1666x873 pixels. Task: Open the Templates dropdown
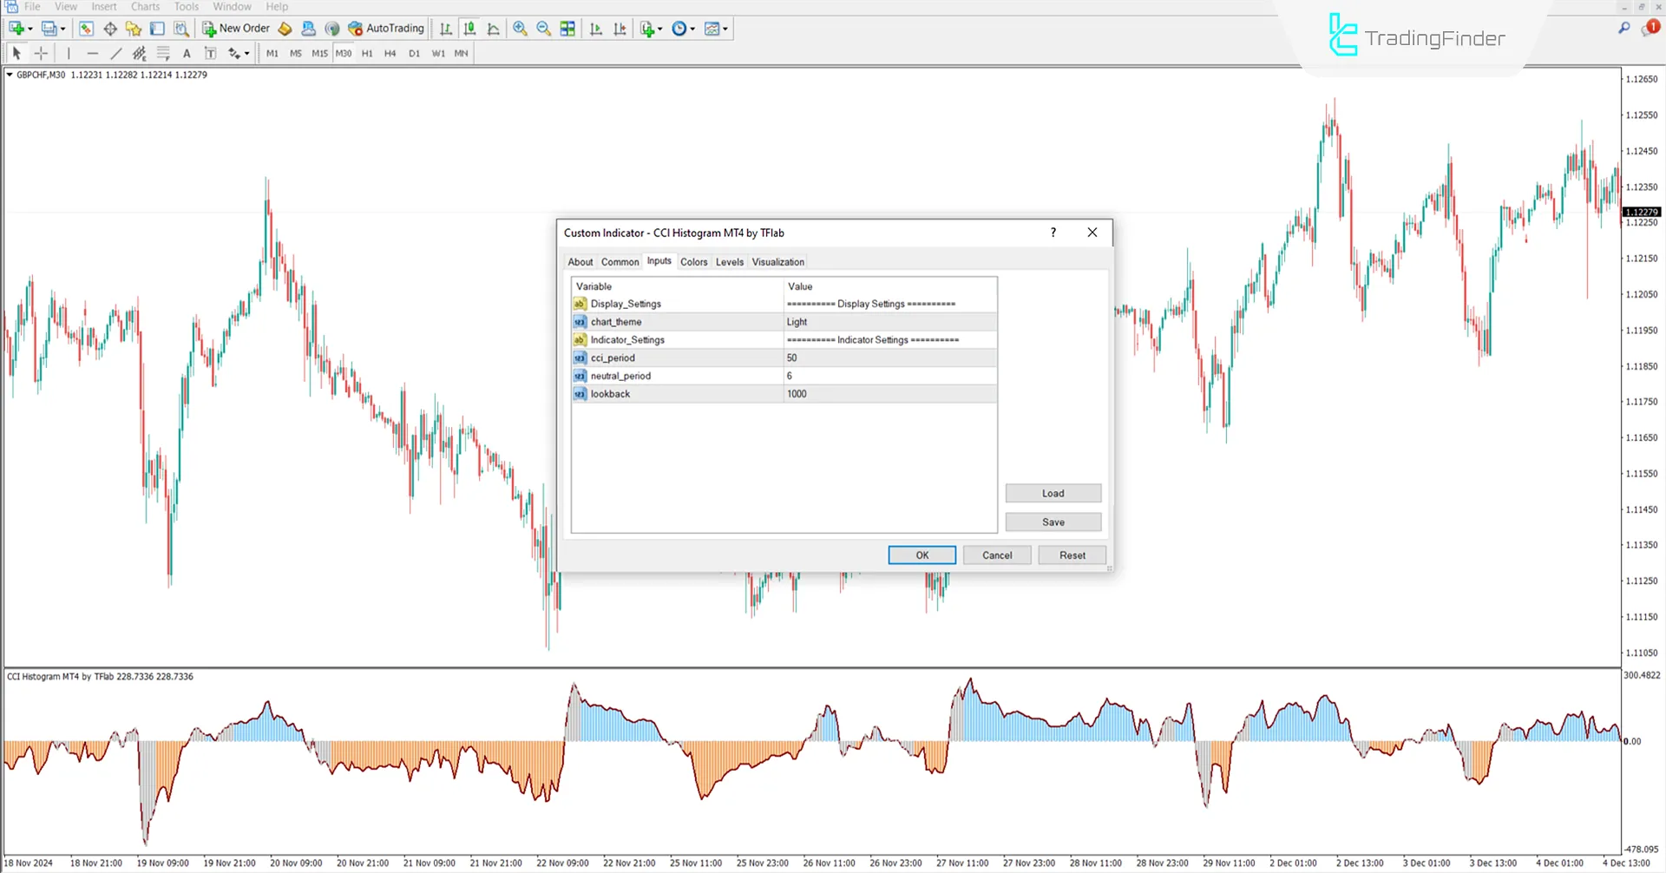(715, 28)
